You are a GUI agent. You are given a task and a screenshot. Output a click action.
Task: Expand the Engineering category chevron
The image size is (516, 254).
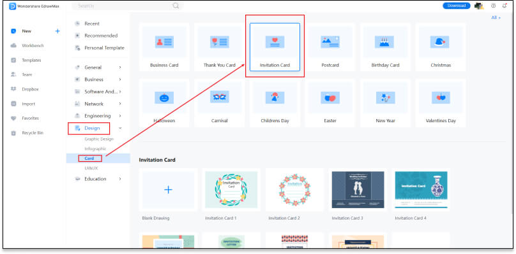coord(120,116)
